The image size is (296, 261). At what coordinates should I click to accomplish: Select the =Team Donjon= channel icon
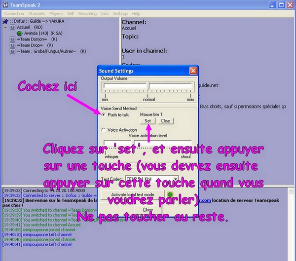tap(12, 39)
